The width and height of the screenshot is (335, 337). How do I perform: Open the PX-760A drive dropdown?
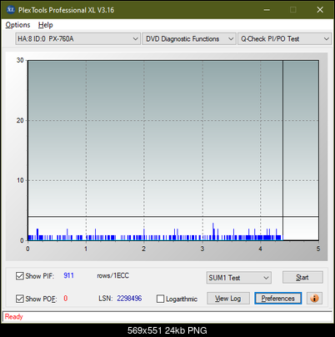77,38
